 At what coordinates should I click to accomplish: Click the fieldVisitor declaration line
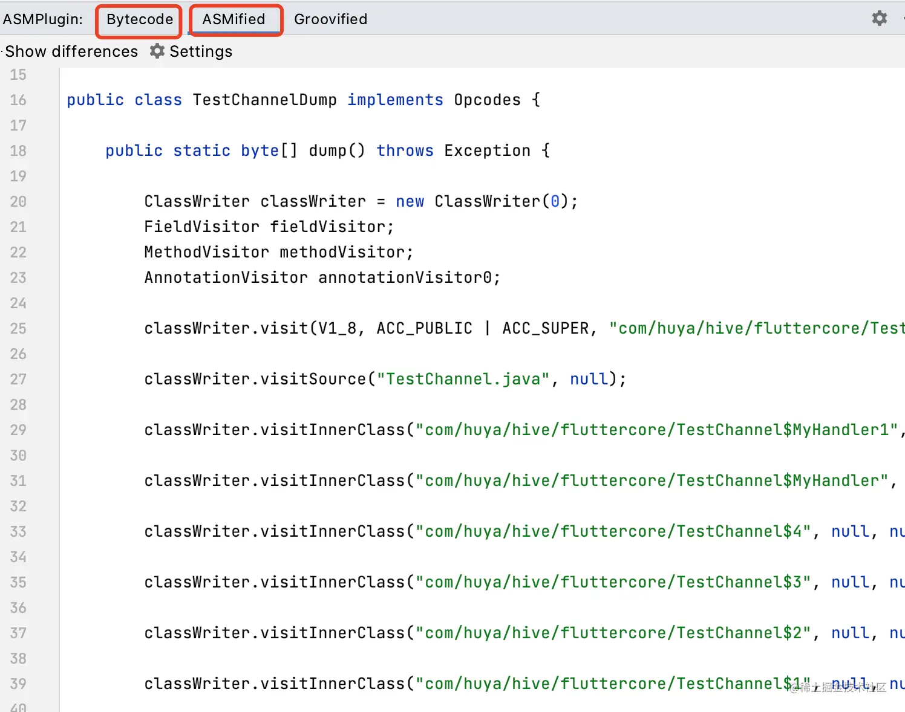pyautogui.click(x=269, y=227)
